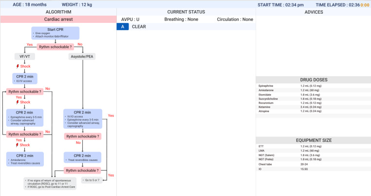Viewport: 371px width, 196px height.
Task: Click the 'Go to 5 or 7' box
Action: pyautogui.click(x=92, y=180)
